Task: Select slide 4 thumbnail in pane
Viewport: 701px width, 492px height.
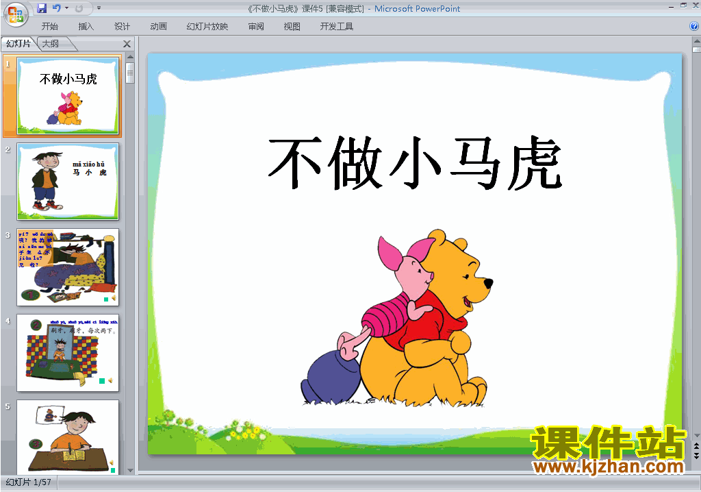Action: pyautogui.click(x=68, y=353)
